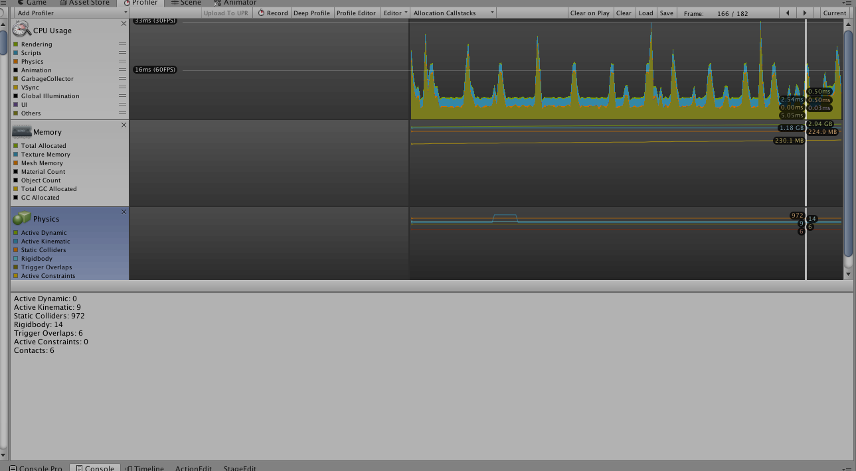Screen dimensions: 856x471
Task: Open the Editor target dropdown
Action: tap(395, 13)
